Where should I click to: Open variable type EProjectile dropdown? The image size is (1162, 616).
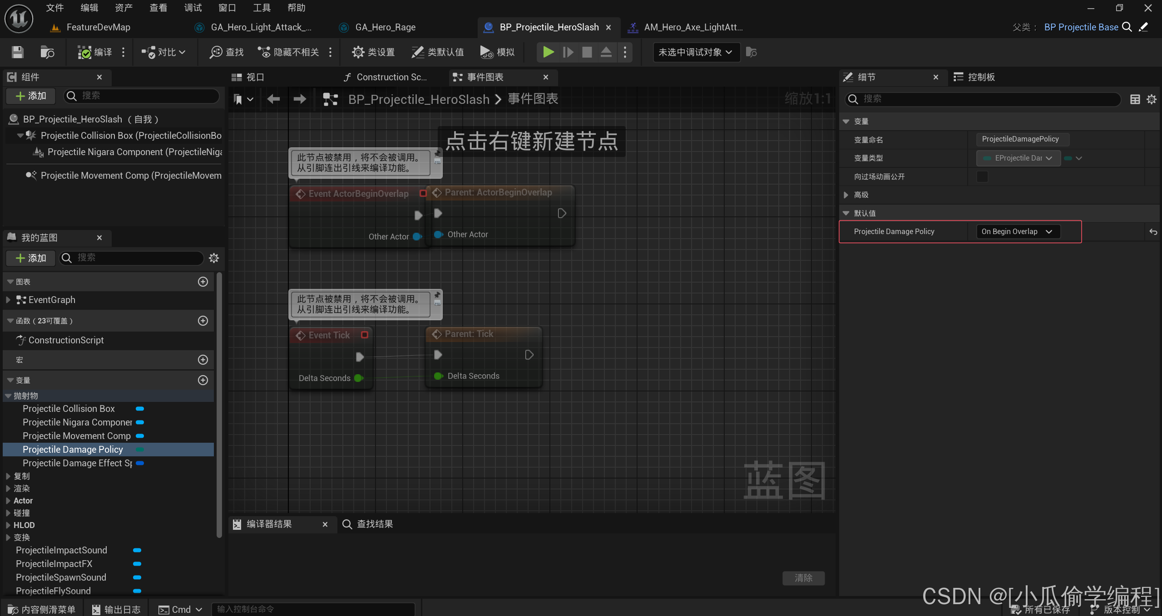click(1018, 158)
